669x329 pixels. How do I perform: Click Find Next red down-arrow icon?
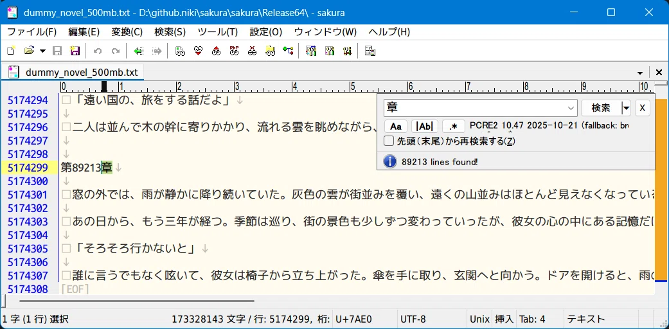[x=198, y=51]
